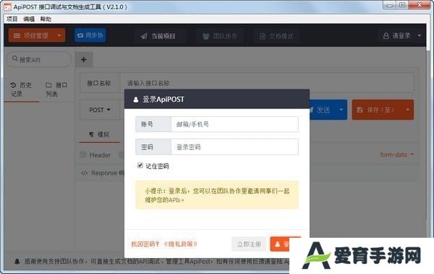Click the 文档模式 document icon

point(263,36)
